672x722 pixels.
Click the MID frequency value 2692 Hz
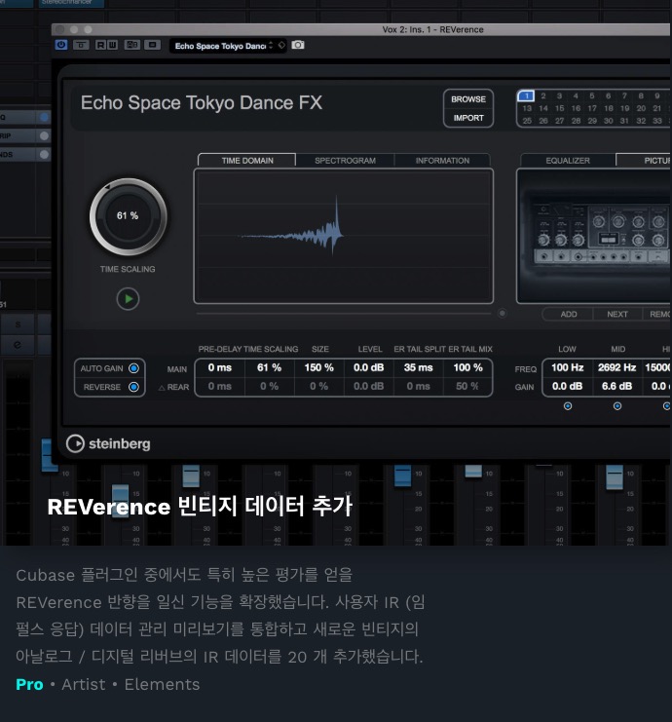616,367
